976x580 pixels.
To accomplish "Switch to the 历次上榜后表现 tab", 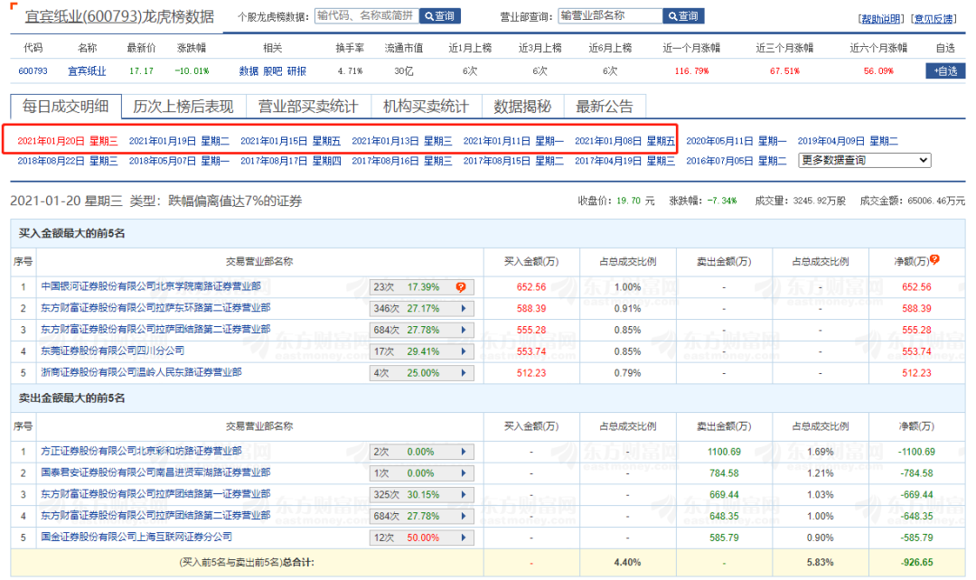I will [x=183, y=107].
